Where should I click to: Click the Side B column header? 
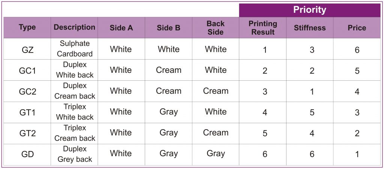coord(168,28)
